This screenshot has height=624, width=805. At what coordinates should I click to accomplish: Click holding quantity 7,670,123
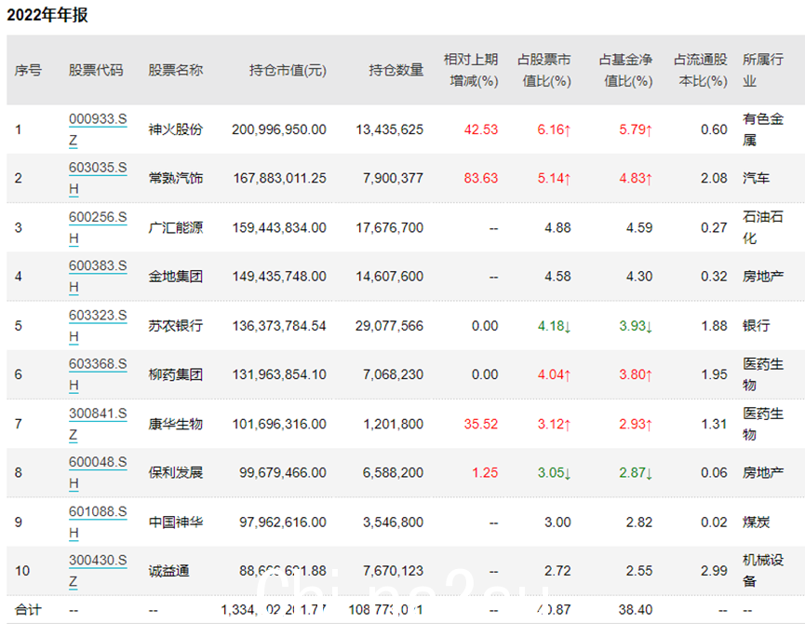tap(393, 571)
